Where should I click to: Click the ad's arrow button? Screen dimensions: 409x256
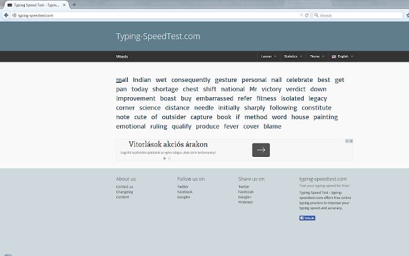[261, 150]
